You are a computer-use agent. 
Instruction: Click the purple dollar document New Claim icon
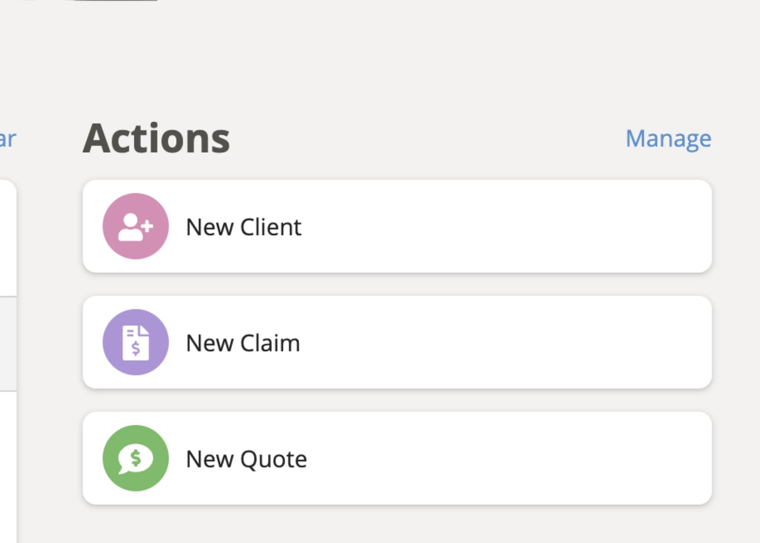point(136,342)
